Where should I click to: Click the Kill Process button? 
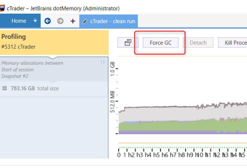[x=233, y=43]
